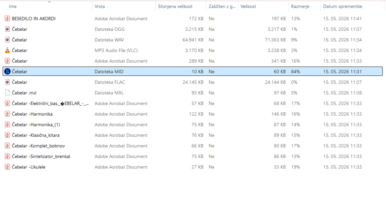Sort by Ime column header
The width and height of the screenshot is (386, 208).
pyautogui.click(x=13, y=7)
